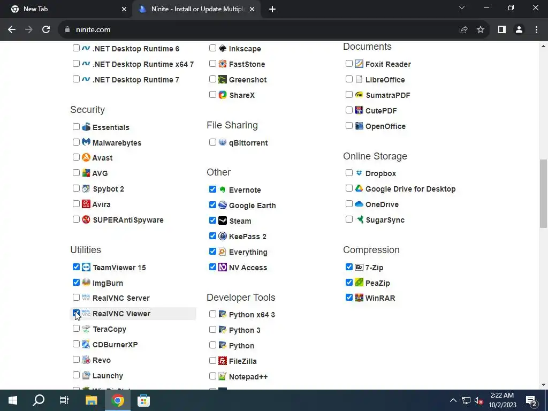Tick the TeraCopy checkbox
Viewport: 548px width, 411px height.
[x=76, y=329]
